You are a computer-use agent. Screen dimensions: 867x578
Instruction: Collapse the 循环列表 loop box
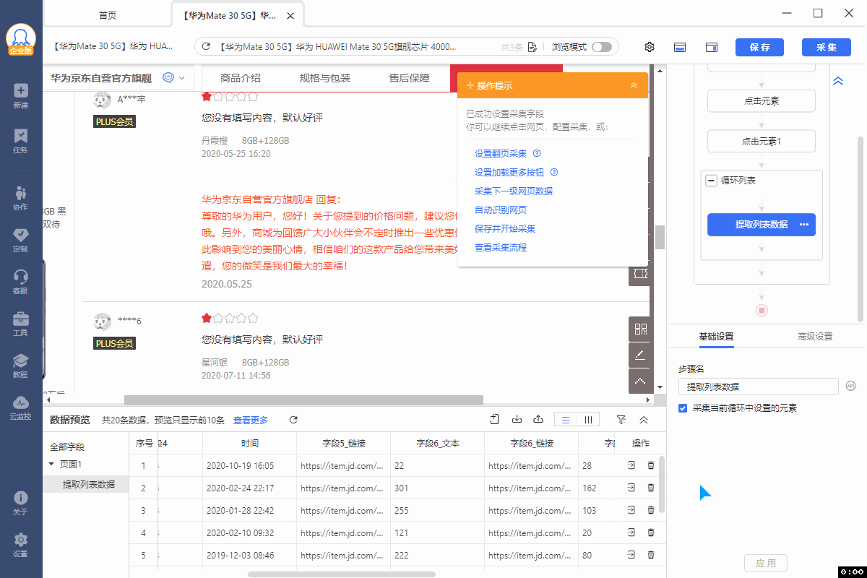711,181
